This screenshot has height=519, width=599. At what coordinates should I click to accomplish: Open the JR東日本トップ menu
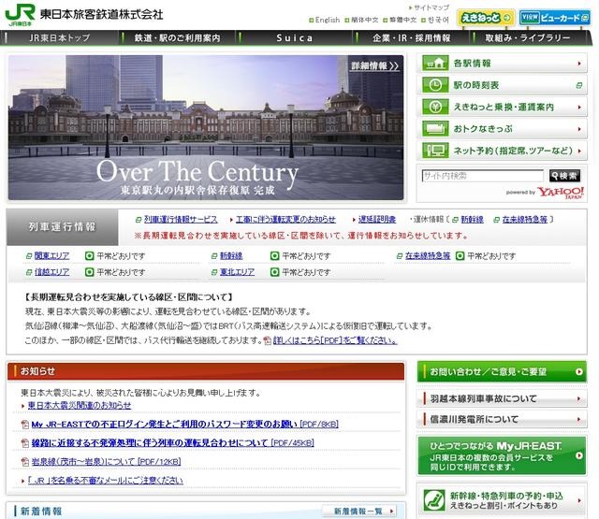pos(59,38)
